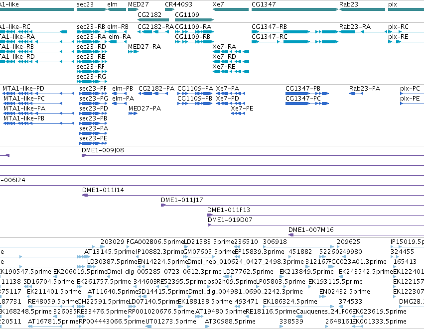Select transcript MED27-RA
424x329 pixels.
coord(144,46)
